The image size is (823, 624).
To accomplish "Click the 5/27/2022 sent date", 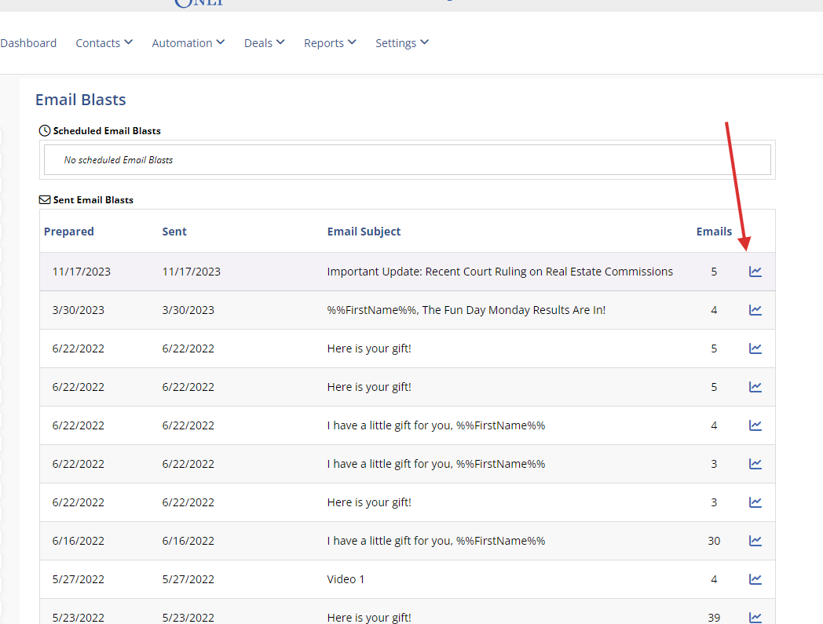I will point(188,578).
